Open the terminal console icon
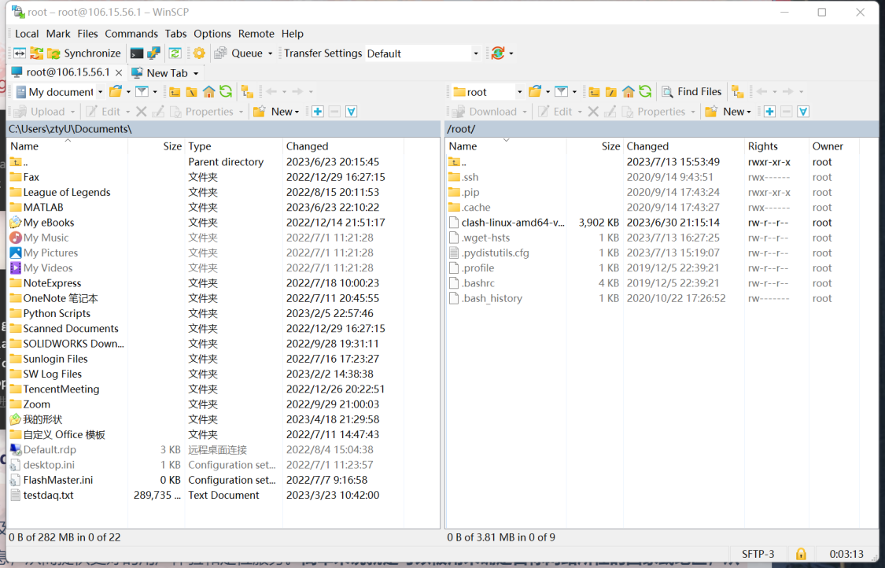885x568 pixels. click(x=137, y=53)
